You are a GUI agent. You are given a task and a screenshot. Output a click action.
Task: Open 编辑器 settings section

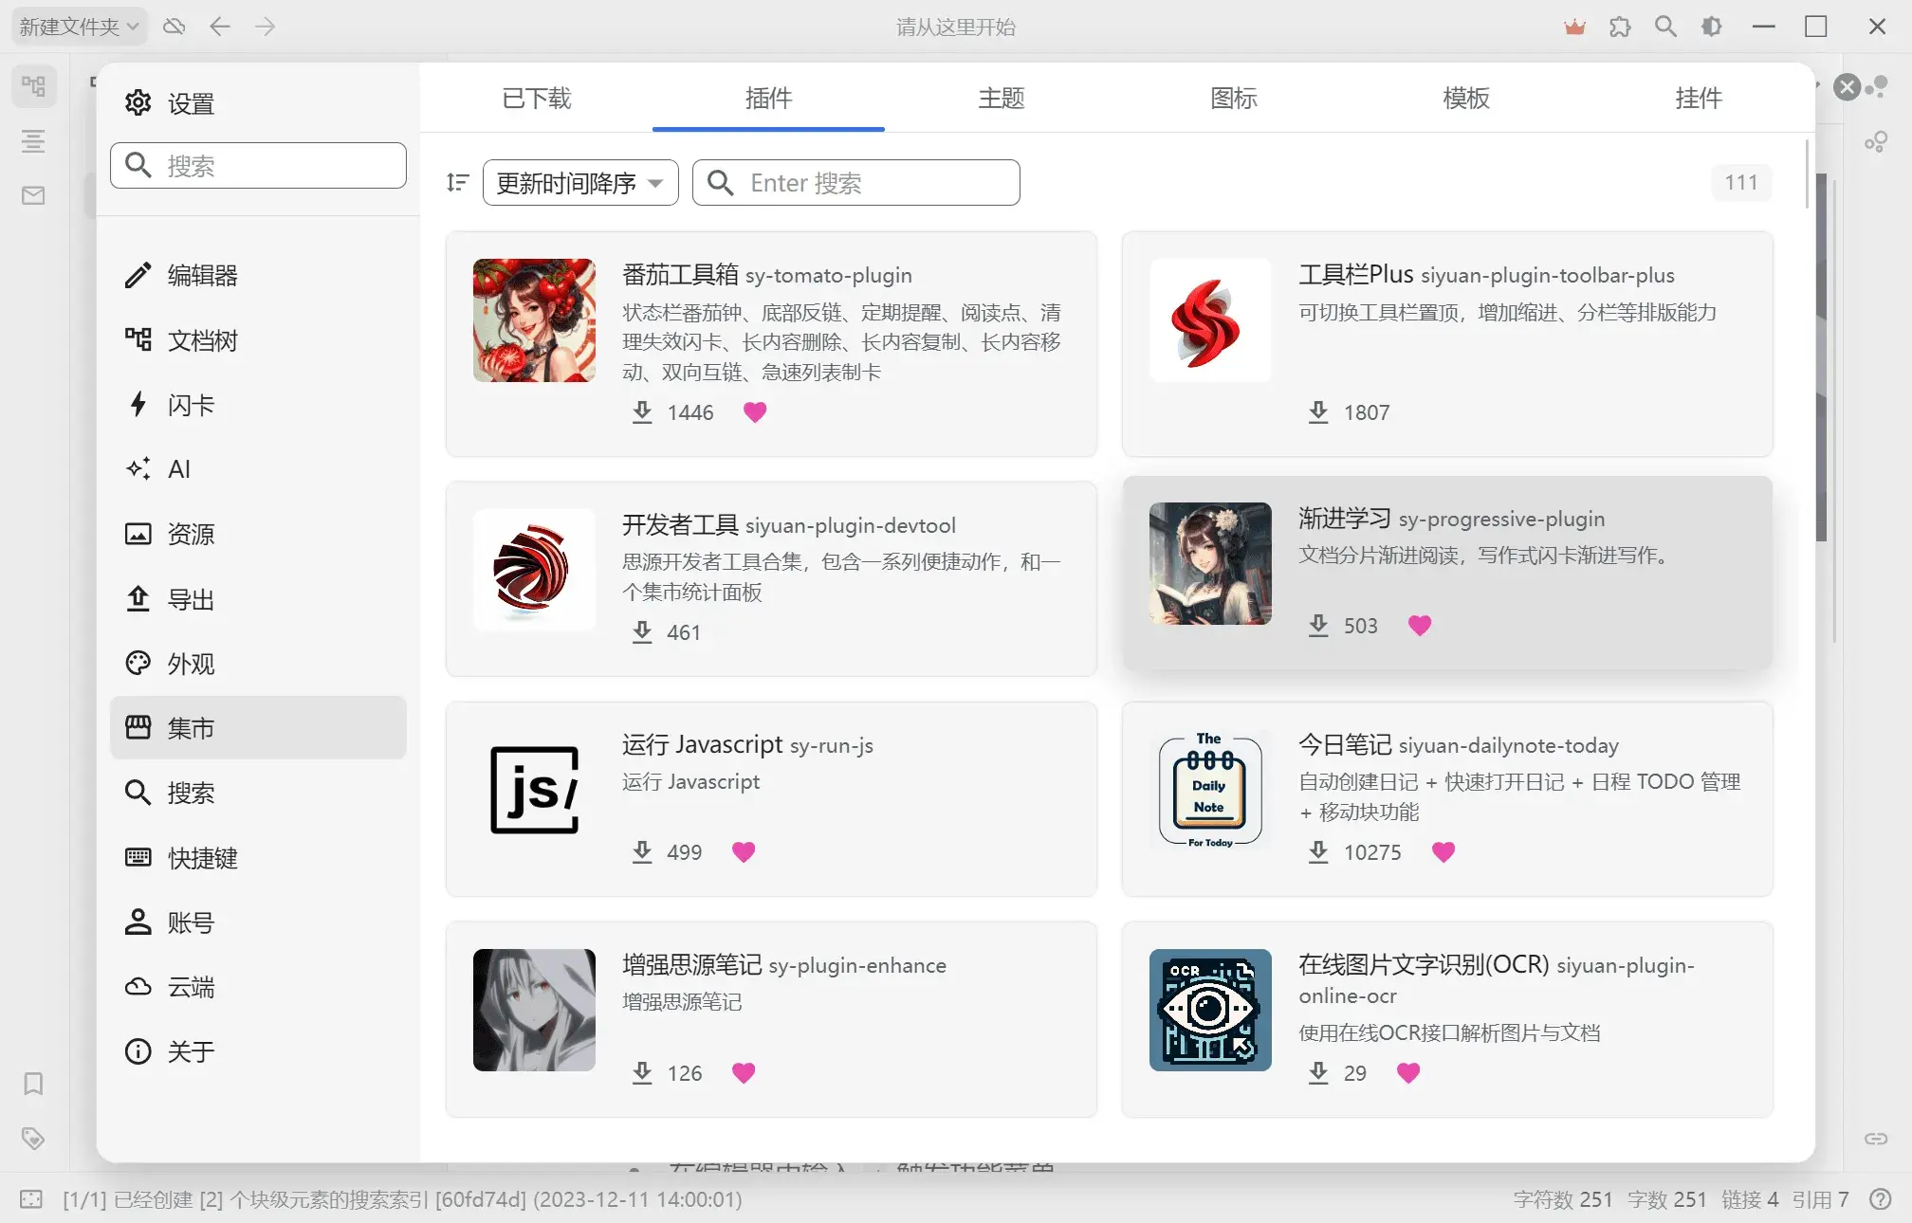[258, 275]
